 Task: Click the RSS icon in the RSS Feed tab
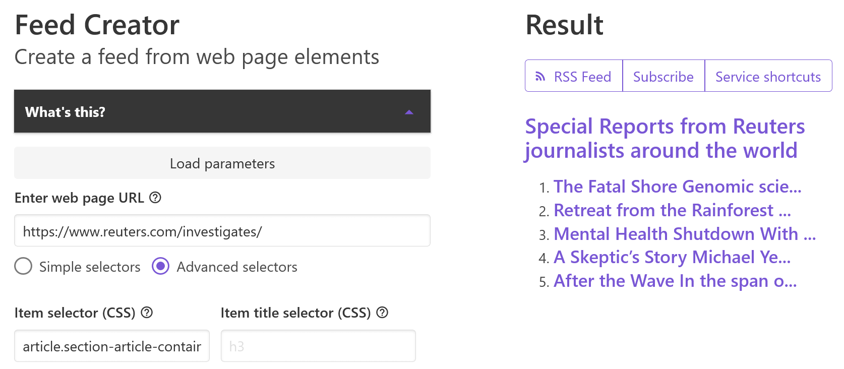tap(540, 76)
